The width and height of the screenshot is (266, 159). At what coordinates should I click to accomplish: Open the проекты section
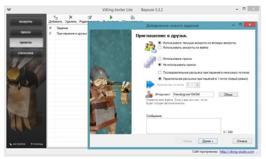coord(26,42)
